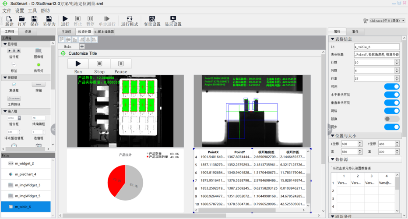Click the 打开 (Open) folder icon

[22, 19]
